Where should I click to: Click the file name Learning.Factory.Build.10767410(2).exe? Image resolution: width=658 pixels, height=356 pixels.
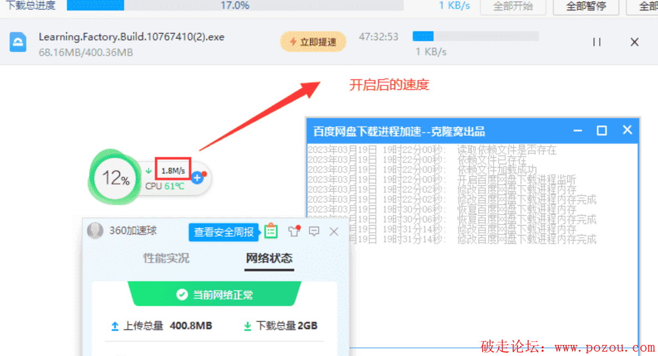point(132,37)
